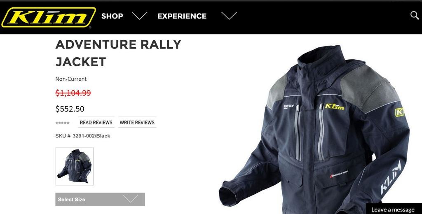Image resolution: width=422 pixels, height=214 pixels.
Task: Open the EXPERIENCE menu item
Action: point(182,16)
